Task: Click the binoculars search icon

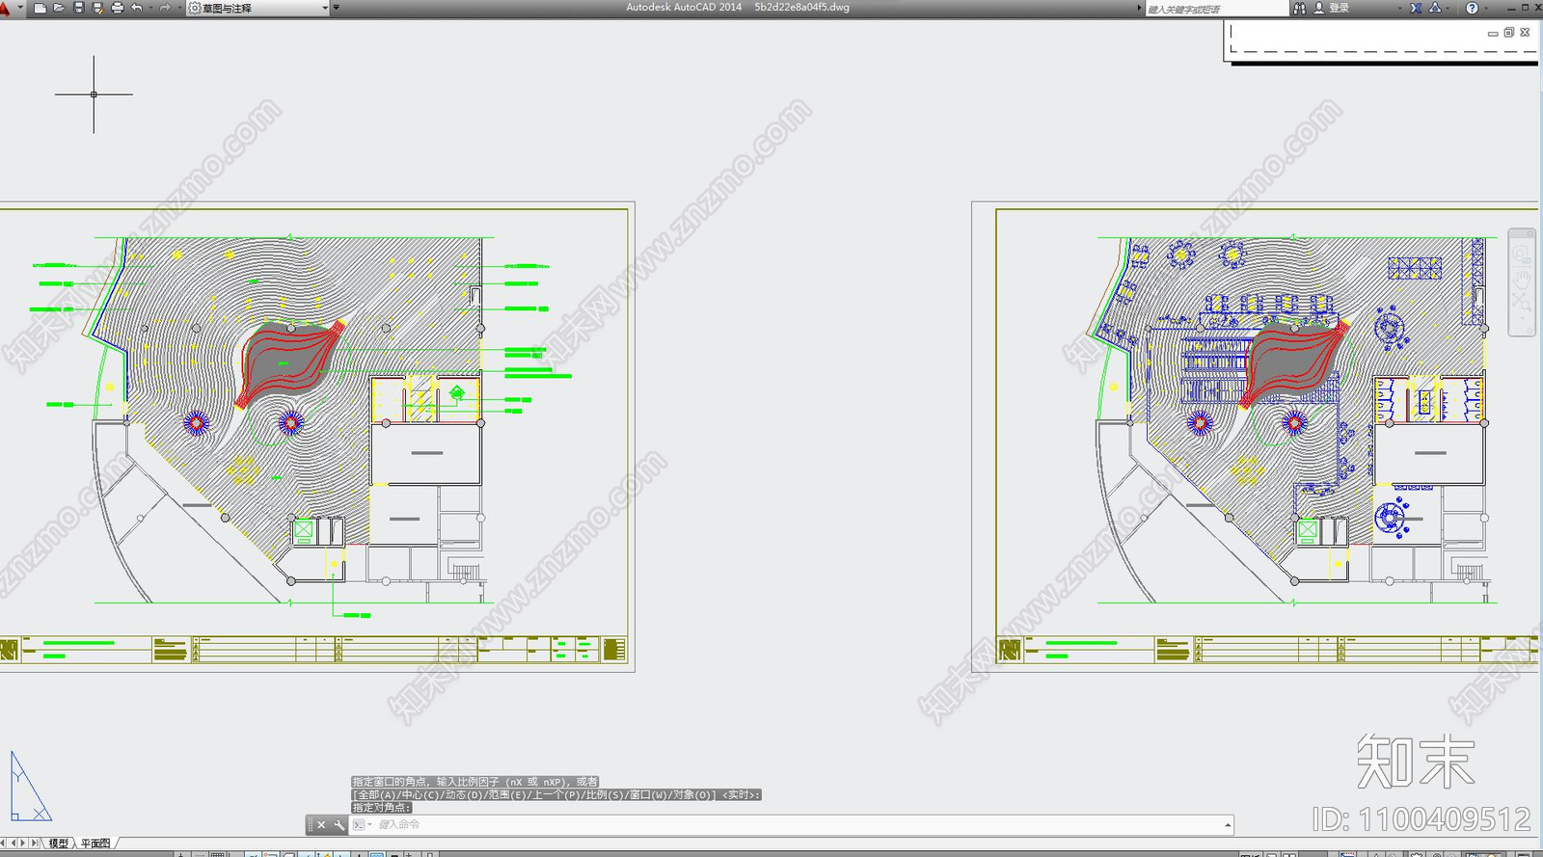Action: pos(1299,8)
